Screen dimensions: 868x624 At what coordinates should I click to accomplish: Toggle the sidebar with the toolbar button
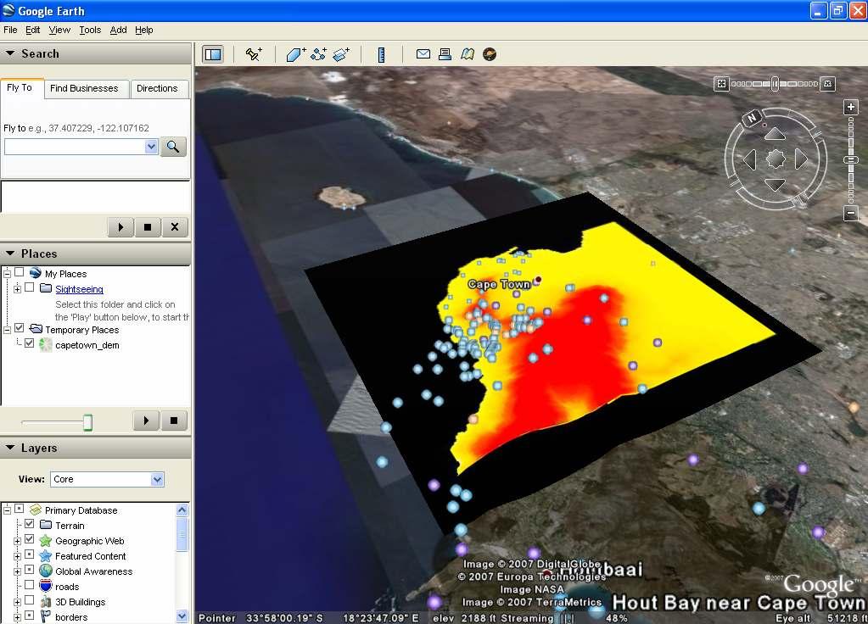pyautogui.click(x=213, y=54)
